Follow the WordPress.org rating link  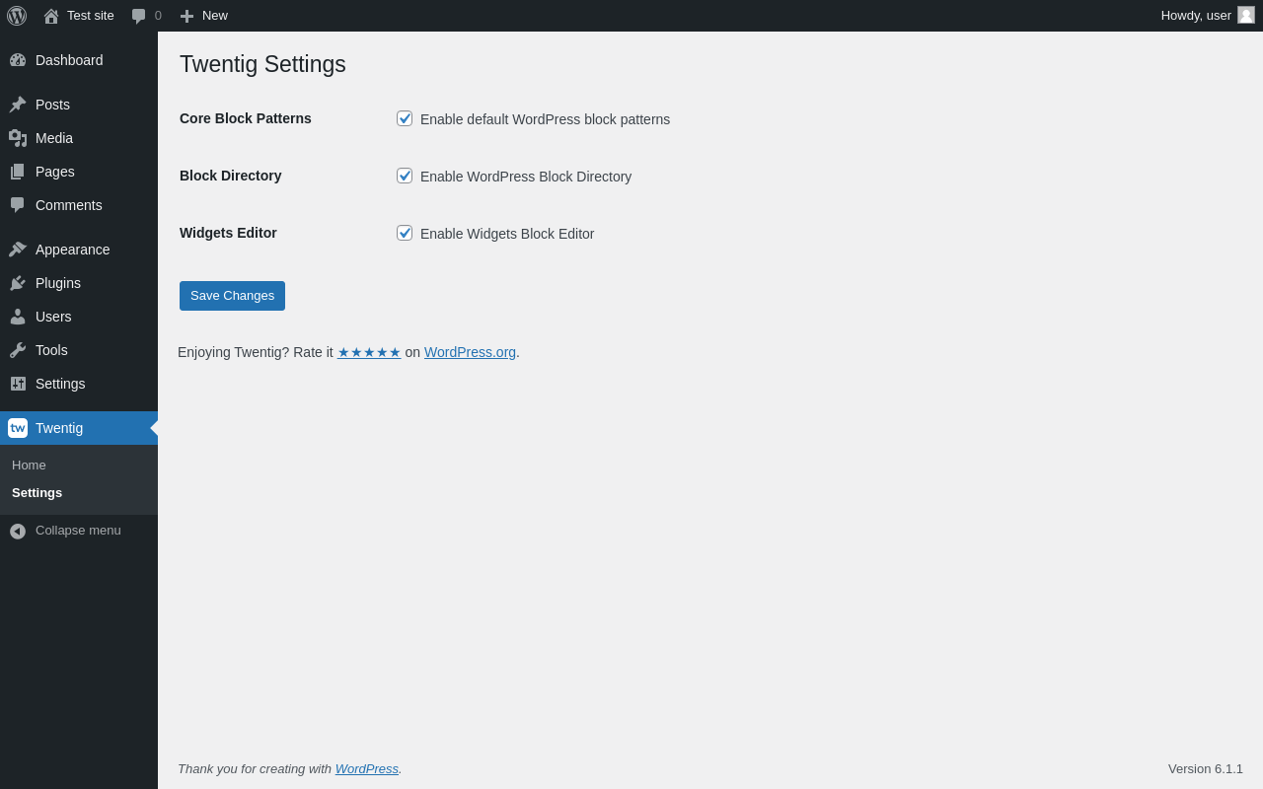(x=470, y=352)
